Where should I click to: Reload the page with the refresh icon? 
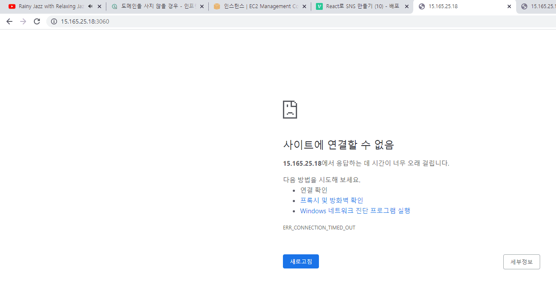(x=37, y=21)
